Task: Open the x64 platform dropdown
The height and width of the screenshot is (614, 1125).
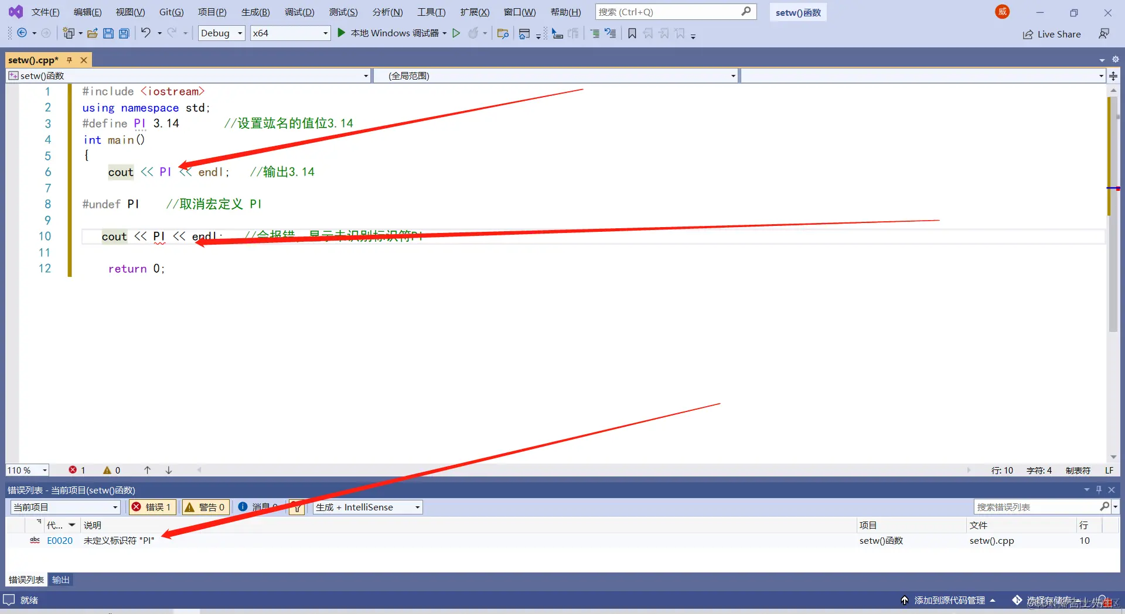Action: (x=290, y=33)
